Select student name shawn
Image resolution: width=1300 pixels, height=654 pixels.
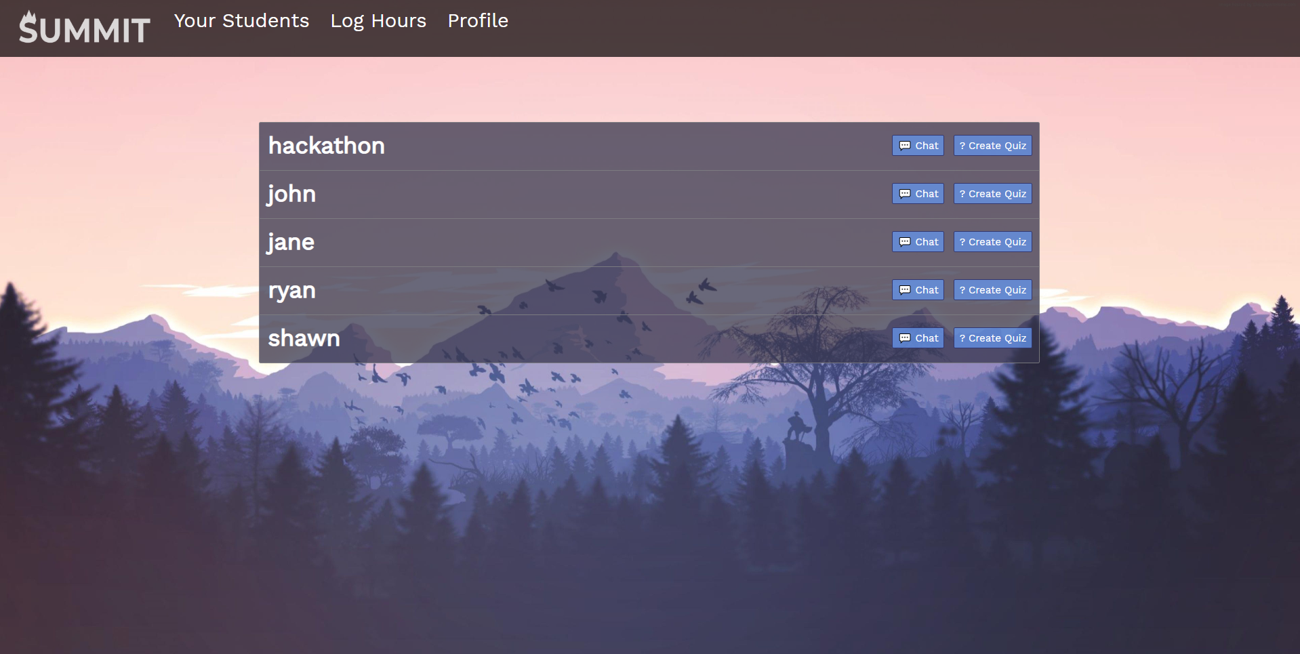tap(304, 338)
